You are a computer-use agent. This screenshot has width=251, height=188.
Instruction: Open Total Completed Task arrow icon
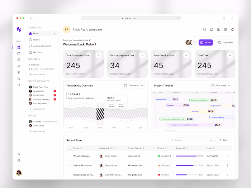coord(99,56)
